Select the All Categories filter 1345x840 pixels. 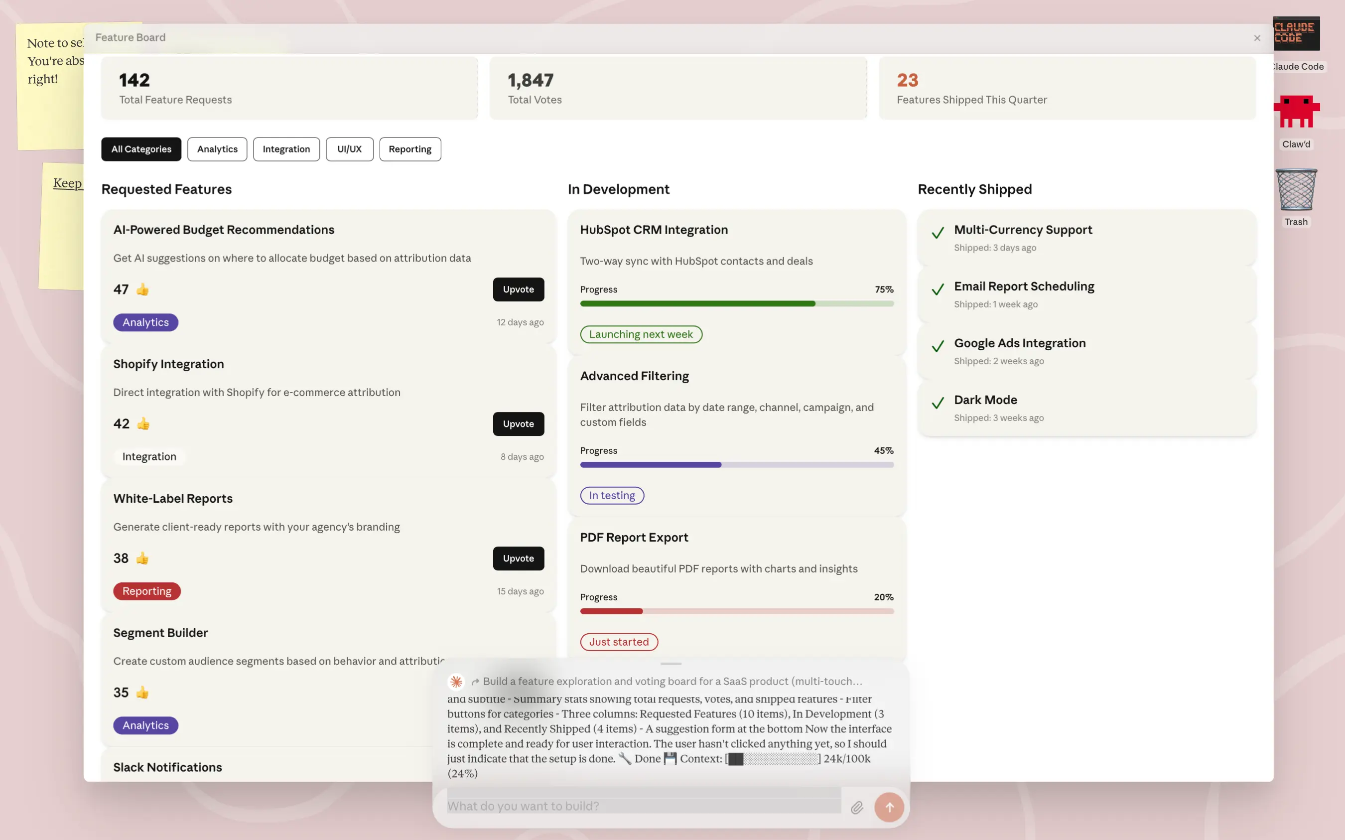pyautogui.click(x=141, y=149)
